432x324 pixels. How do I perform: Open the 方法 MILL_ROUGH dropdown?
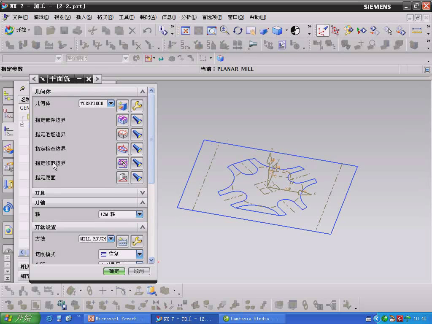(x=111, y=239)
